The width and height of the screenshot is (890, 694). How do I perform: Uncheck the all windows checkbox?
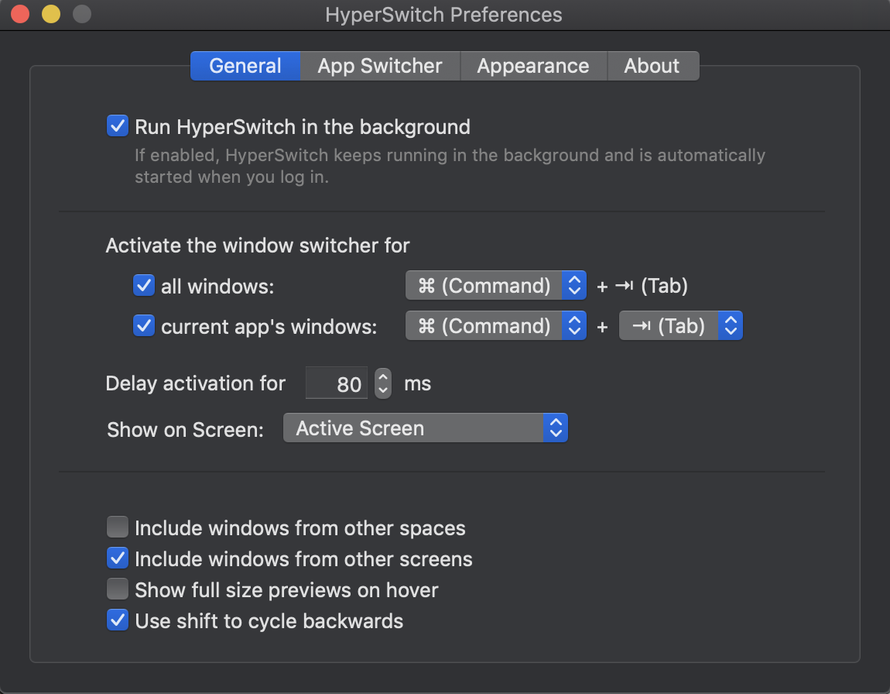pos(144,285)
